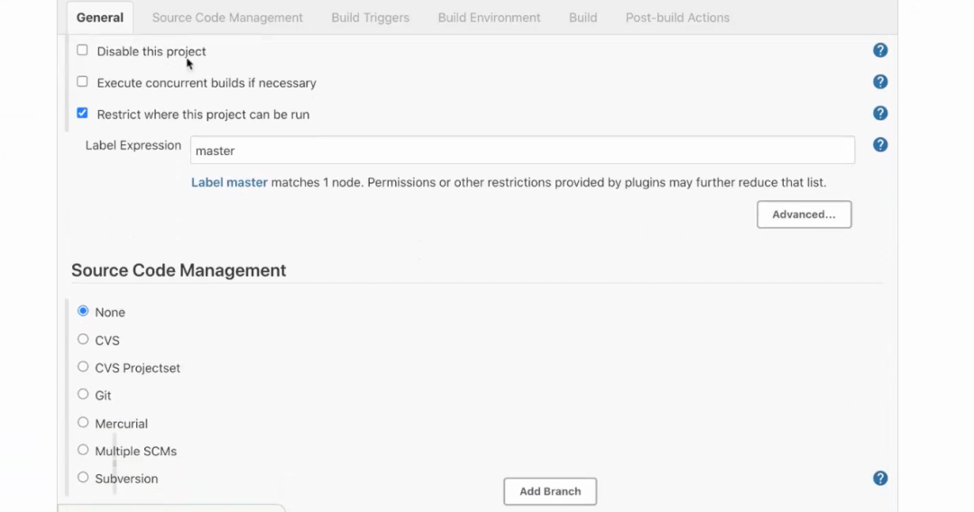Click Add Branch button
The width and height of the screenshot is (974, 512).
pos(550,491)
